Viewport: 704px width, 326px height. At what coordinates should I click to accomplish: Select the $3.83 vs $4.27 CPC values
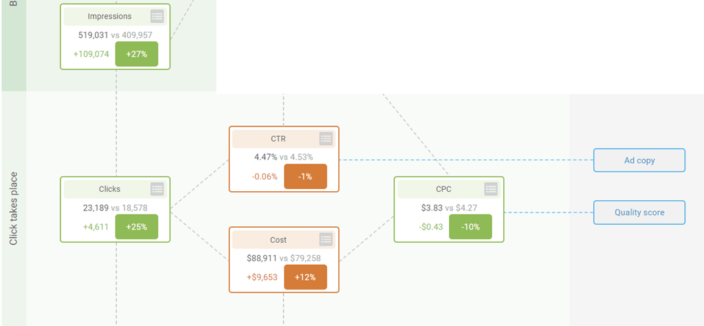tap(448, 207)
